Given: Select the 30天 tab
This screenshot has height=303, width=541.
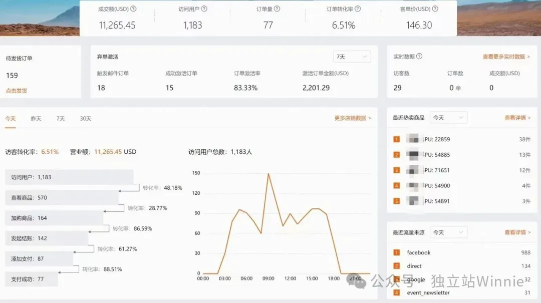Looking at the screenshot, I should 85,119.
